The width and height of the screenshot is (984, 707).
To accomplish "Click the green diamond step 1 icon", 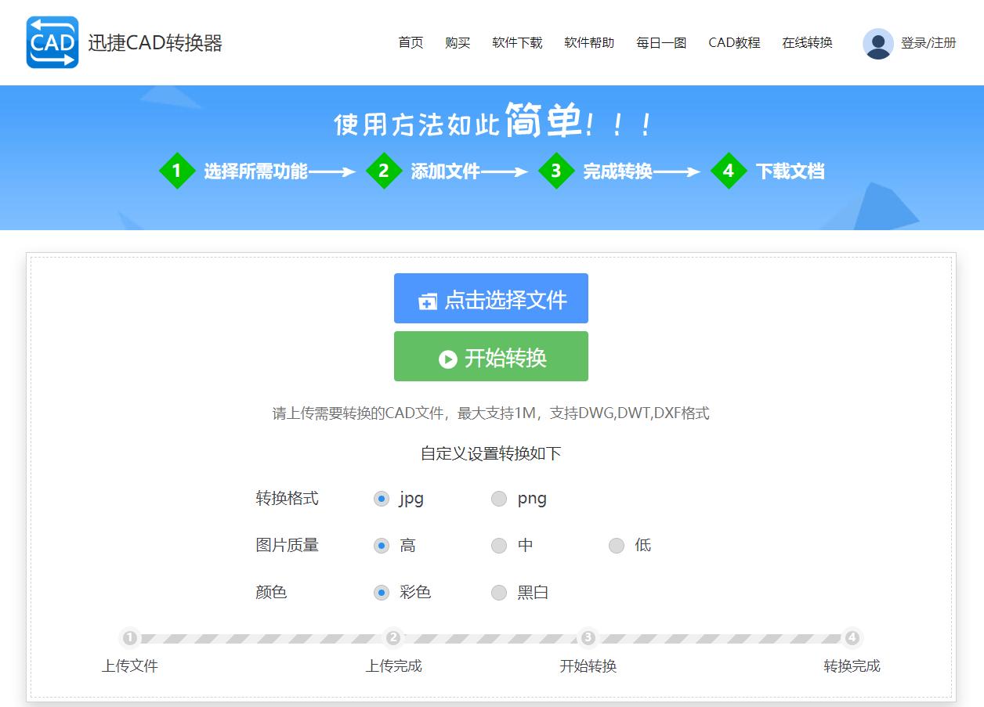I will tap(177, 171).
